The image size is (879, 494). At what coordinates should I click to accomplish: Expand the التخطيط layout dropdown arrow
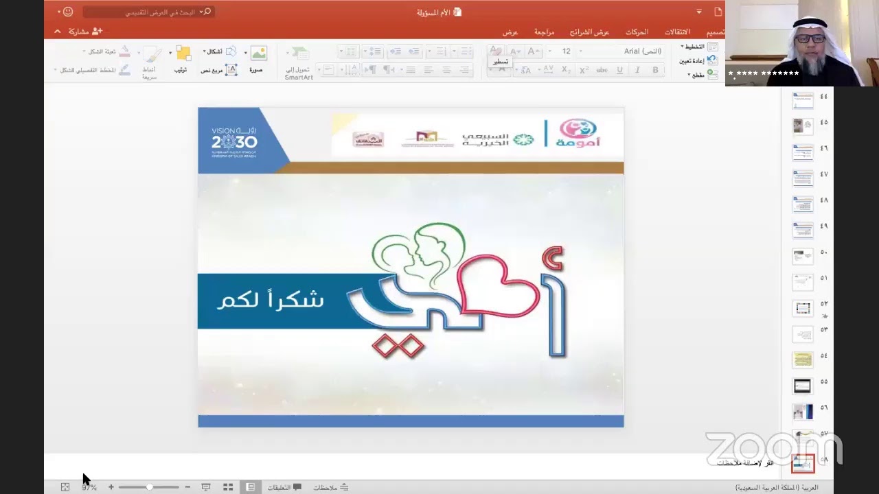click(x=683, y=47)
